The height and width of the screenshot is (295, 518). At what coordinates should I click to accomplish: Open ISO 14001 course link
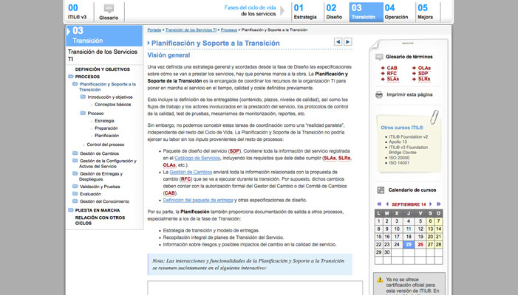point(399,163)
